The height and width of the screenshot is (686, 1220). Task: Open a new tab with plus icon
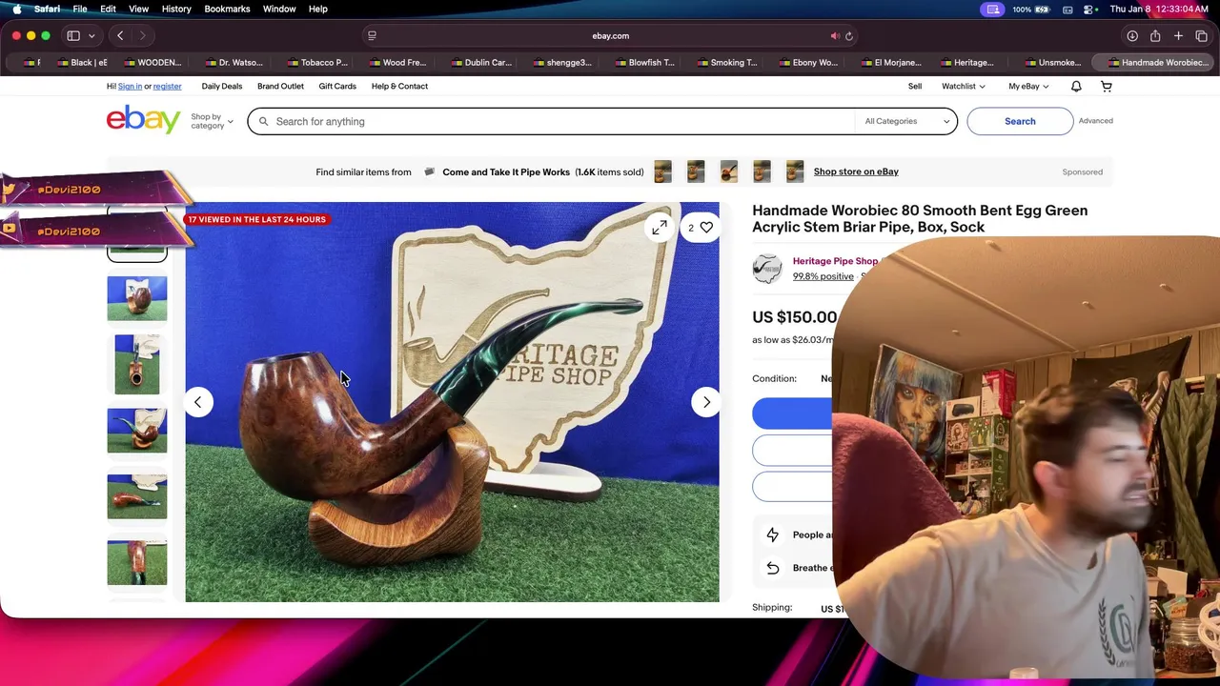(1178, 36)
